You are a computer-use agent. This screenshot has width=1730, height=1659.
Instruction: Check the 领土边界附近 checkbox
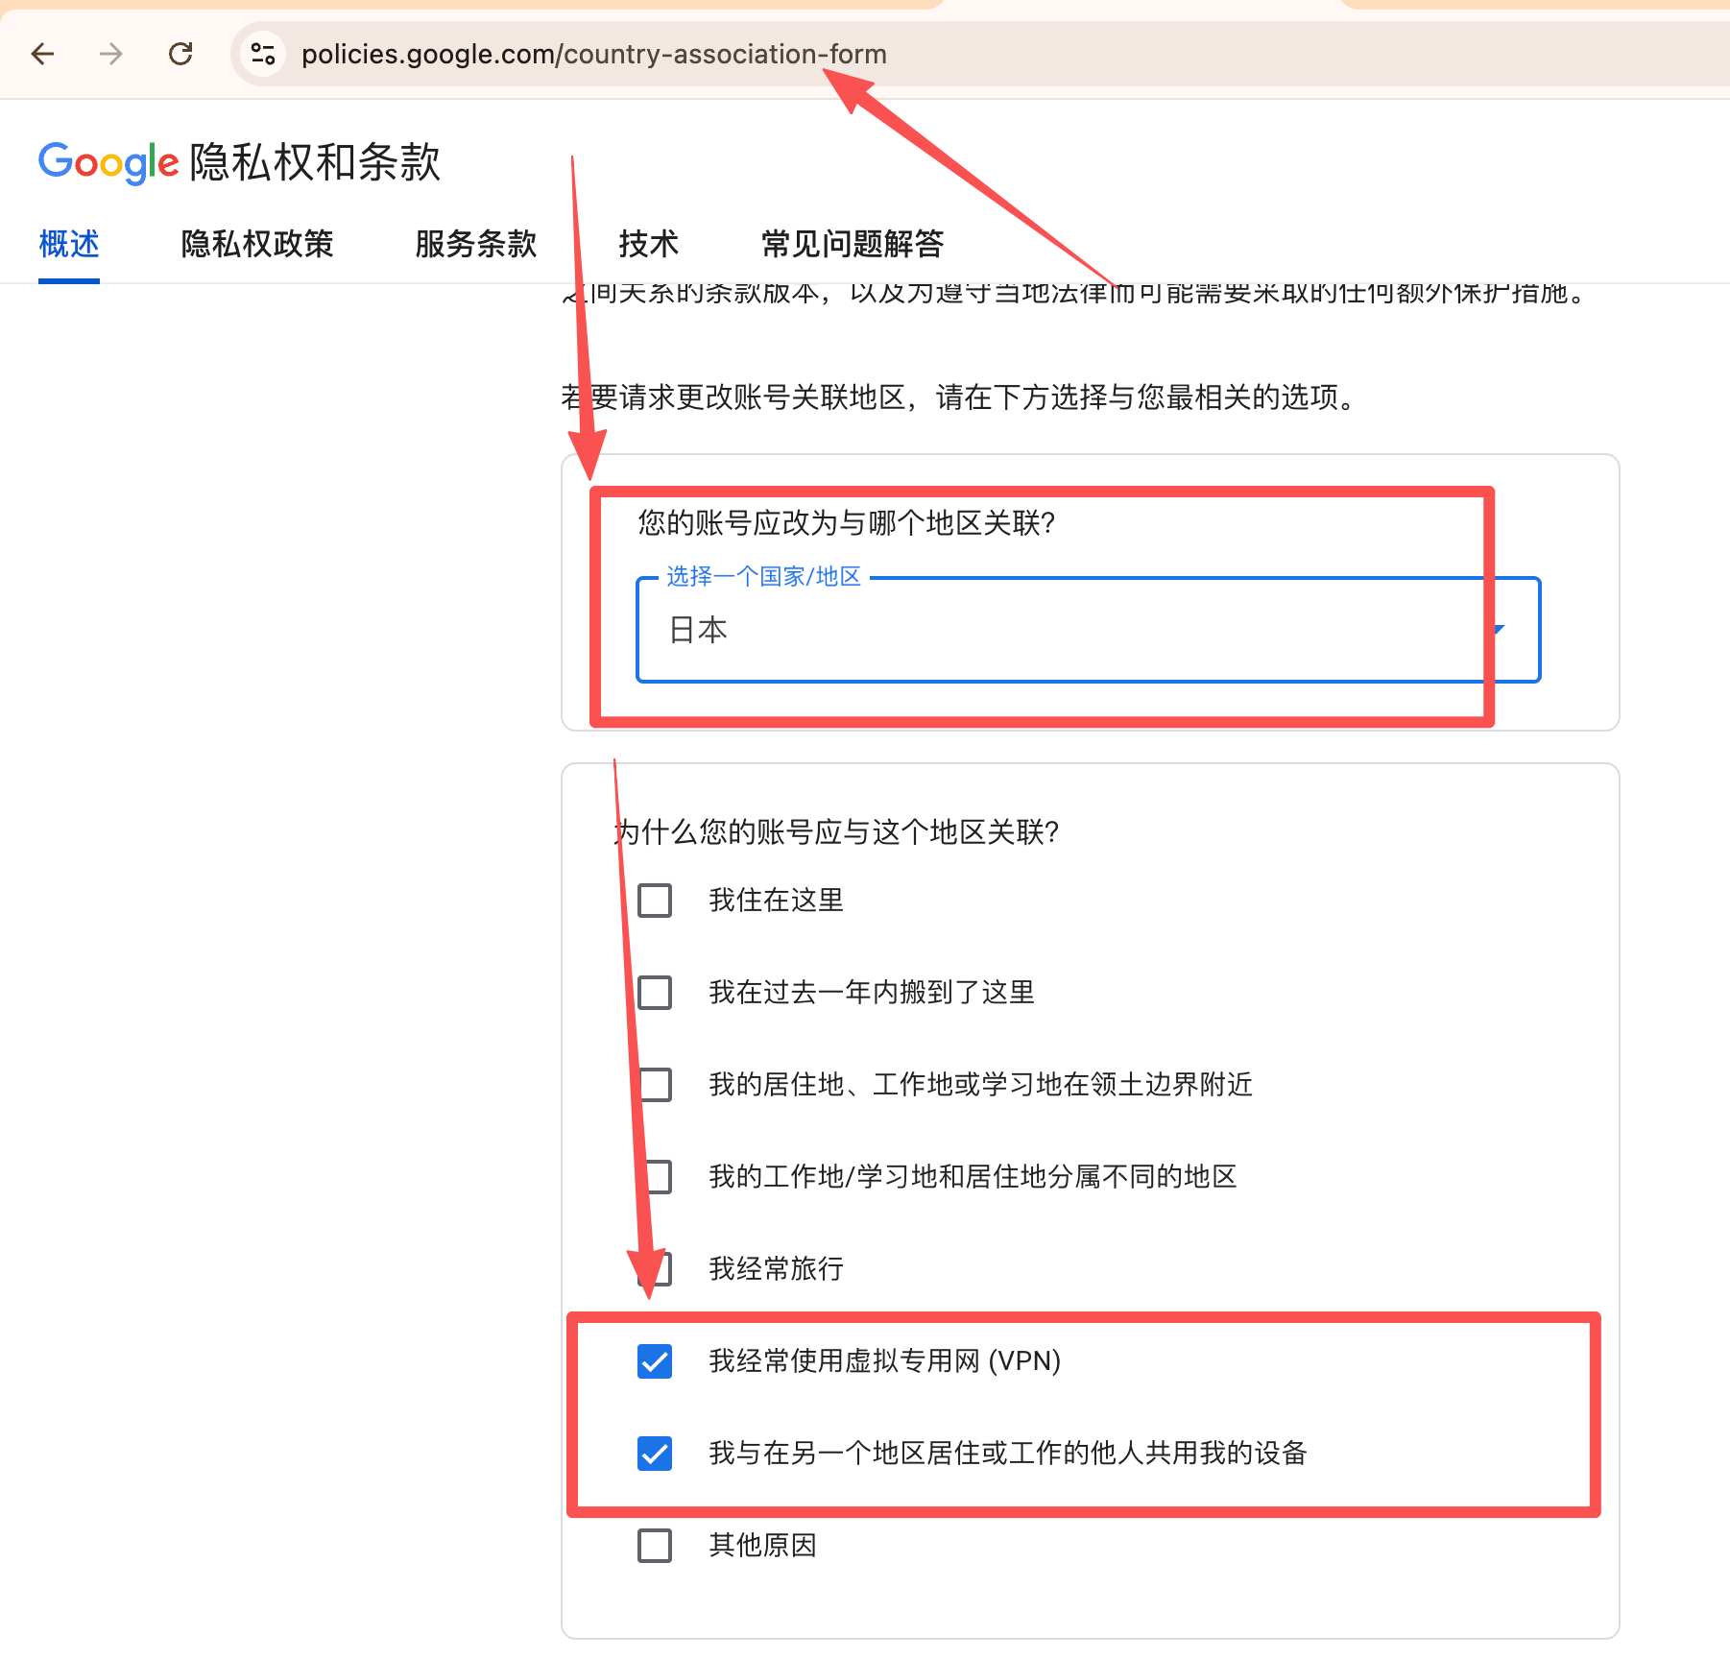pos(655,1085)
